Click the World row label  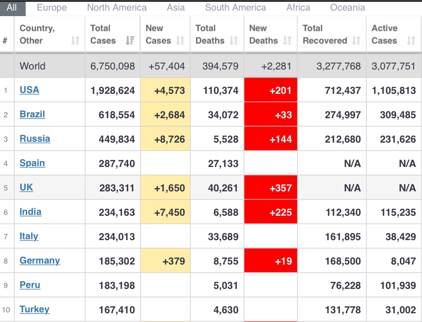[x=33, y=66]
